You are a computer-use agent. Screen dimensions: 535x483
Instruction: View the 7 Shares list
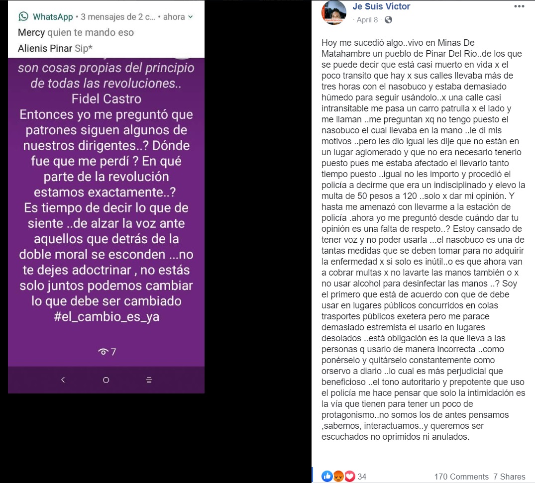click(x=509, y=477)
